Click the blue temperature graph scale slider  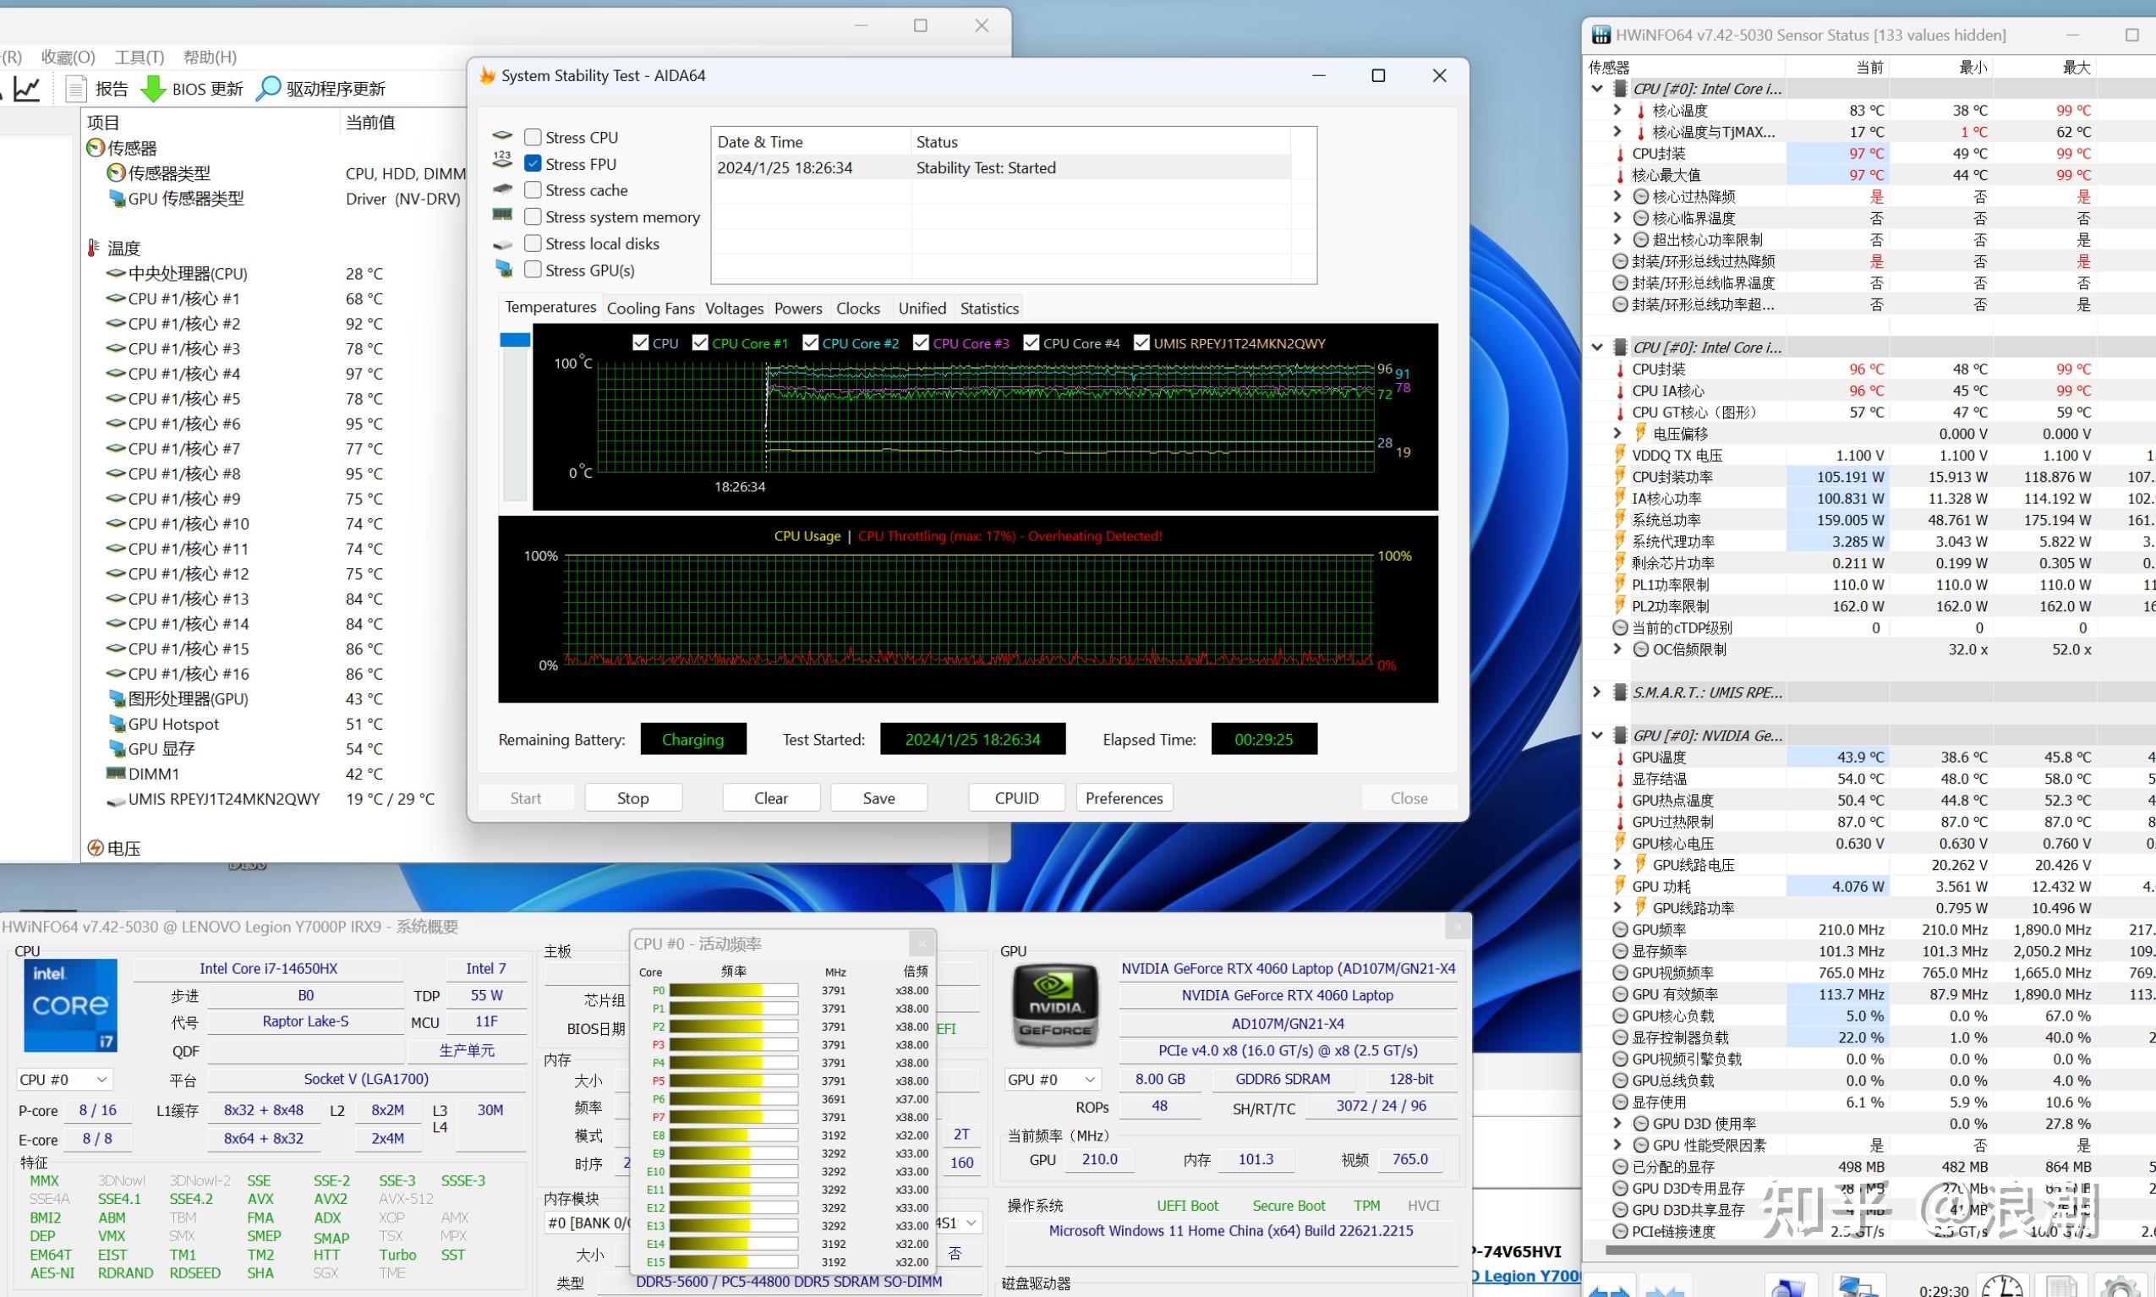click(515, 339)
